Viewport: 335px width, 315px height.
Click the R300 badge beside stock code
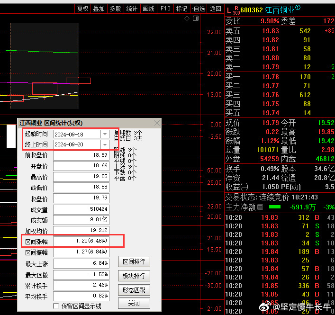236,9
